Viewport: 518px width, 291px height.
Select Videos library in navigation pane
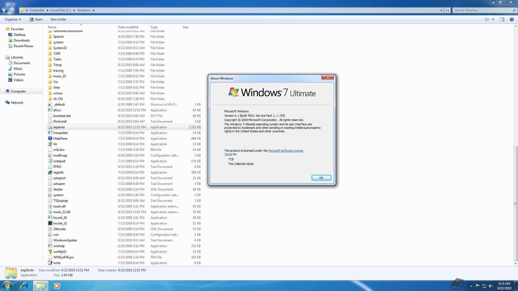(x=18, y=80)
